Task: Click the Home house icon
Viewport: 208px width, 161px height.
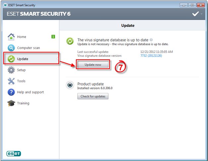Action: click(x=11, y=37)
